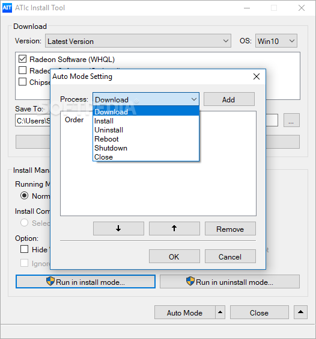Screen dimensions: 316x339
Task: Click Cancel in Auto Mode Setting
Action: (230, 256)
